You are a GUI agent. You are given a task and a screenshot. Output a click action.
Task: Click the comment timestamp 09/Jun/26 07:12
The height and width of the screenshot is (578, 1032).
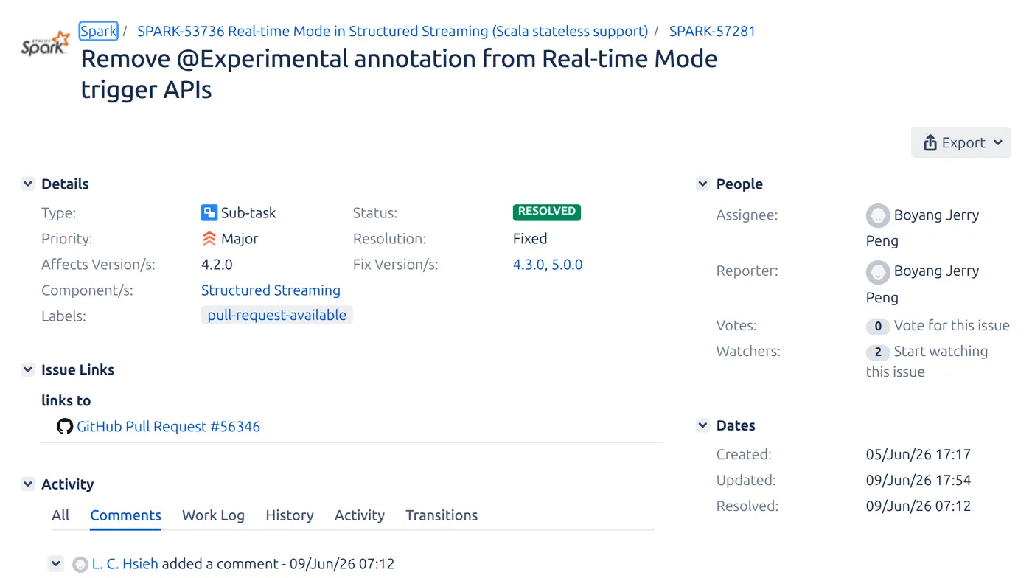tap(342, 564)
